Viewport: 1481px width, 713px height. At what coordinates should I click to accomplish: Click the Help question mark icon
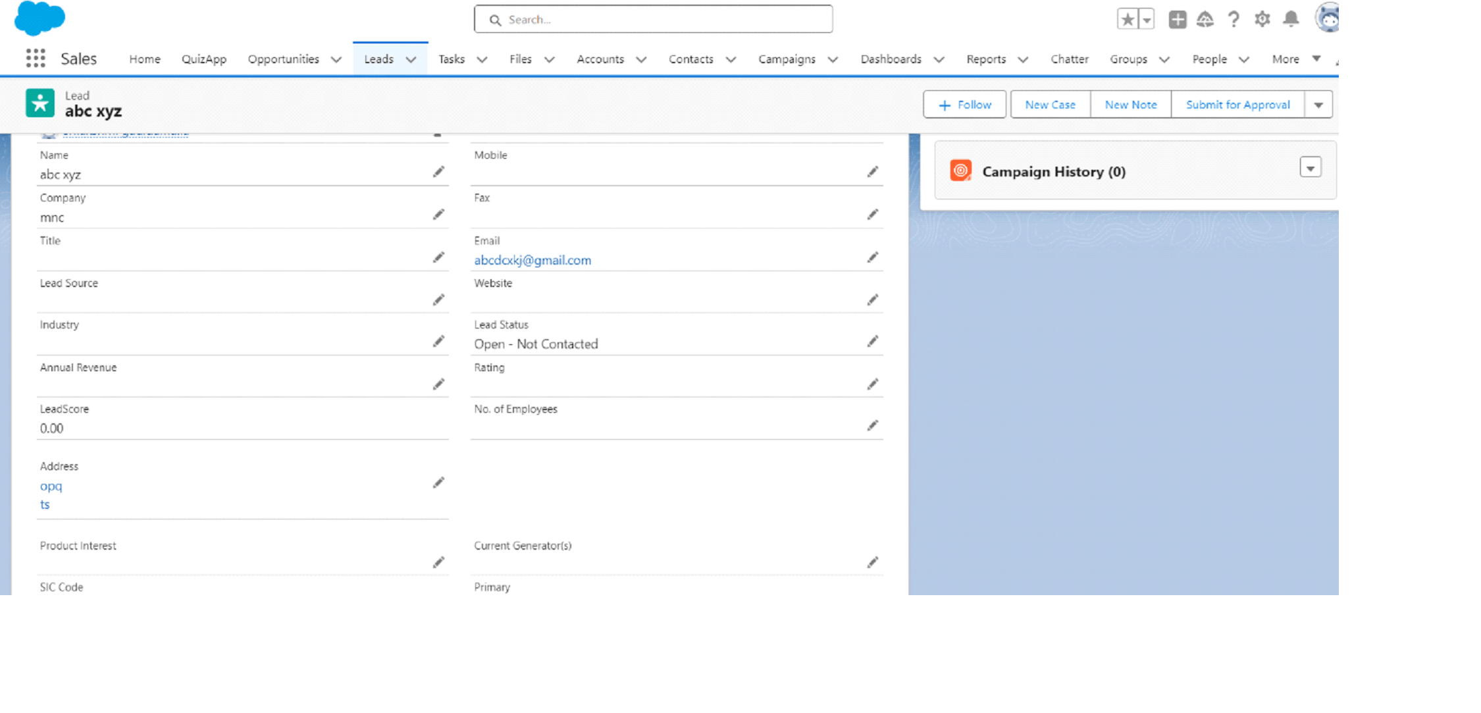pos(1234,20)
